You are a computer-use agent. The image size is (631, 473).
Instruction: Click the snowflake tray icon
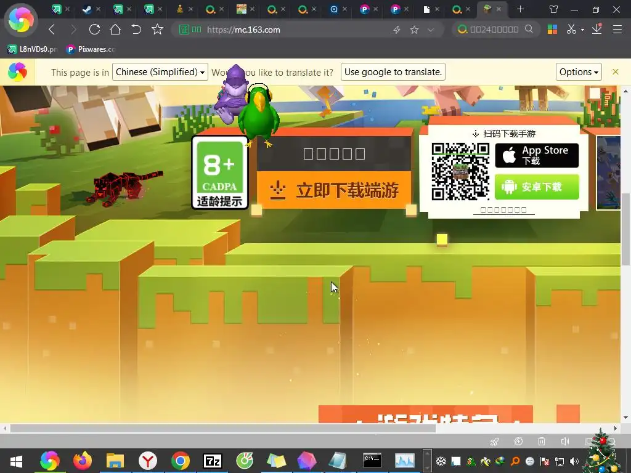441,461
